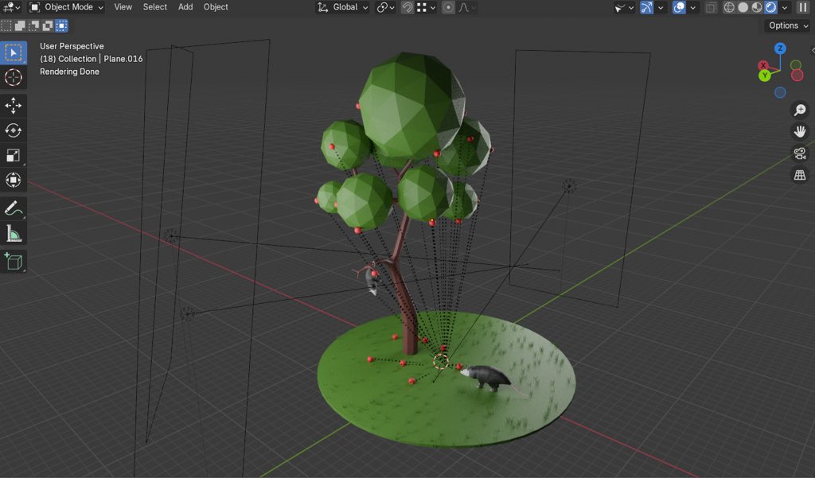Pick the Rotate tool
This screenshot has width=815, height=478.
(13, 130)
